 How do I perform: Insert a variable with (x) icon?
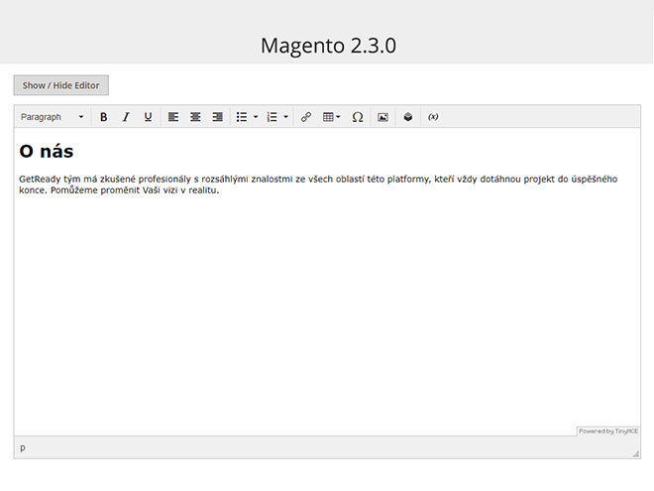tap(433, 117)
